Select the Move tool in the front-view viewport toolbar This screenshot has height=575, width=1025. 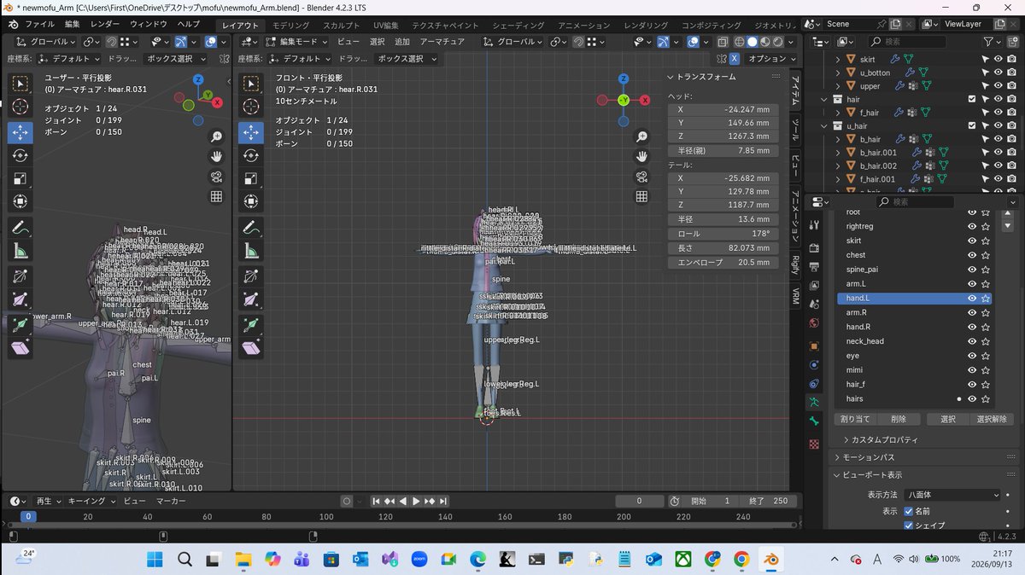251,132
